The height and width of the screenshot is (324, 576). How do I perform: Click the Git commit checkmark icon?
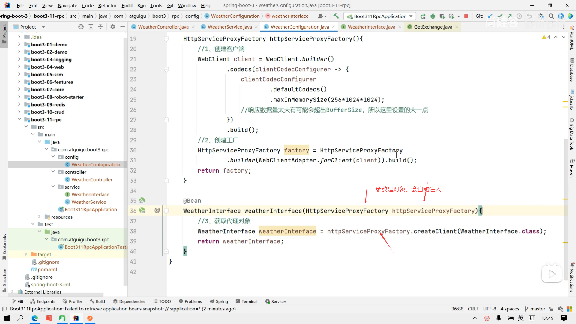coord(500,16)
